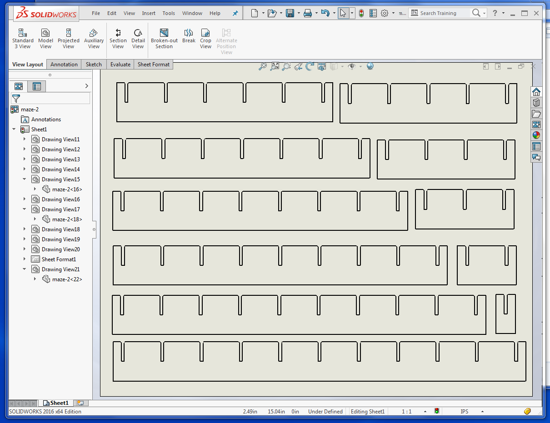Collapse Drawing View15 node
The width and height of the screenshot is (550, 423).
click(x=25, y=179)
